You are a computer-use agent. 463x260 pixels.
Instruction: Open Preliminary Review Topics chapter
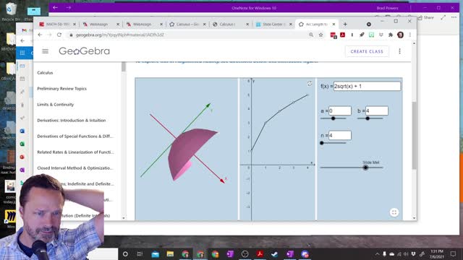[x=61, y=88]
